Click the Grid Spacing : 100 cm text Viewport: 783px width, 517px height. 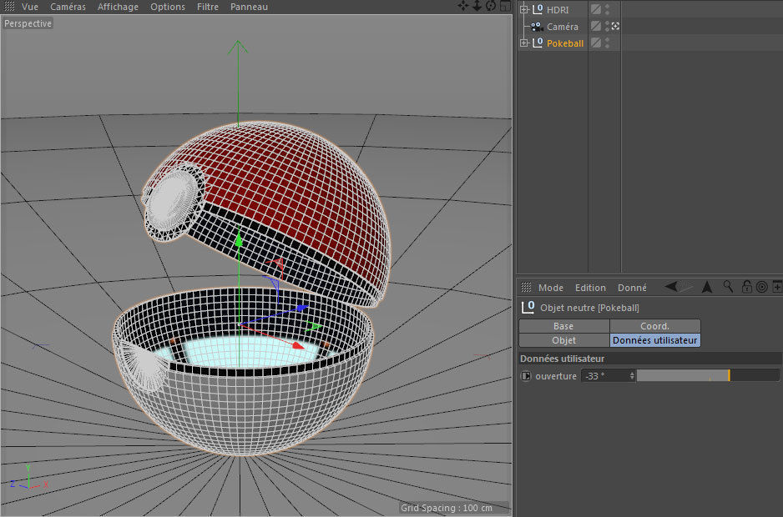pos(447,508)
